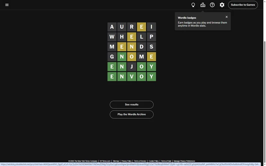Click the yellow O tile in GNOME row
This screenshot has height=166, width=266.
(x=132, y=56)
